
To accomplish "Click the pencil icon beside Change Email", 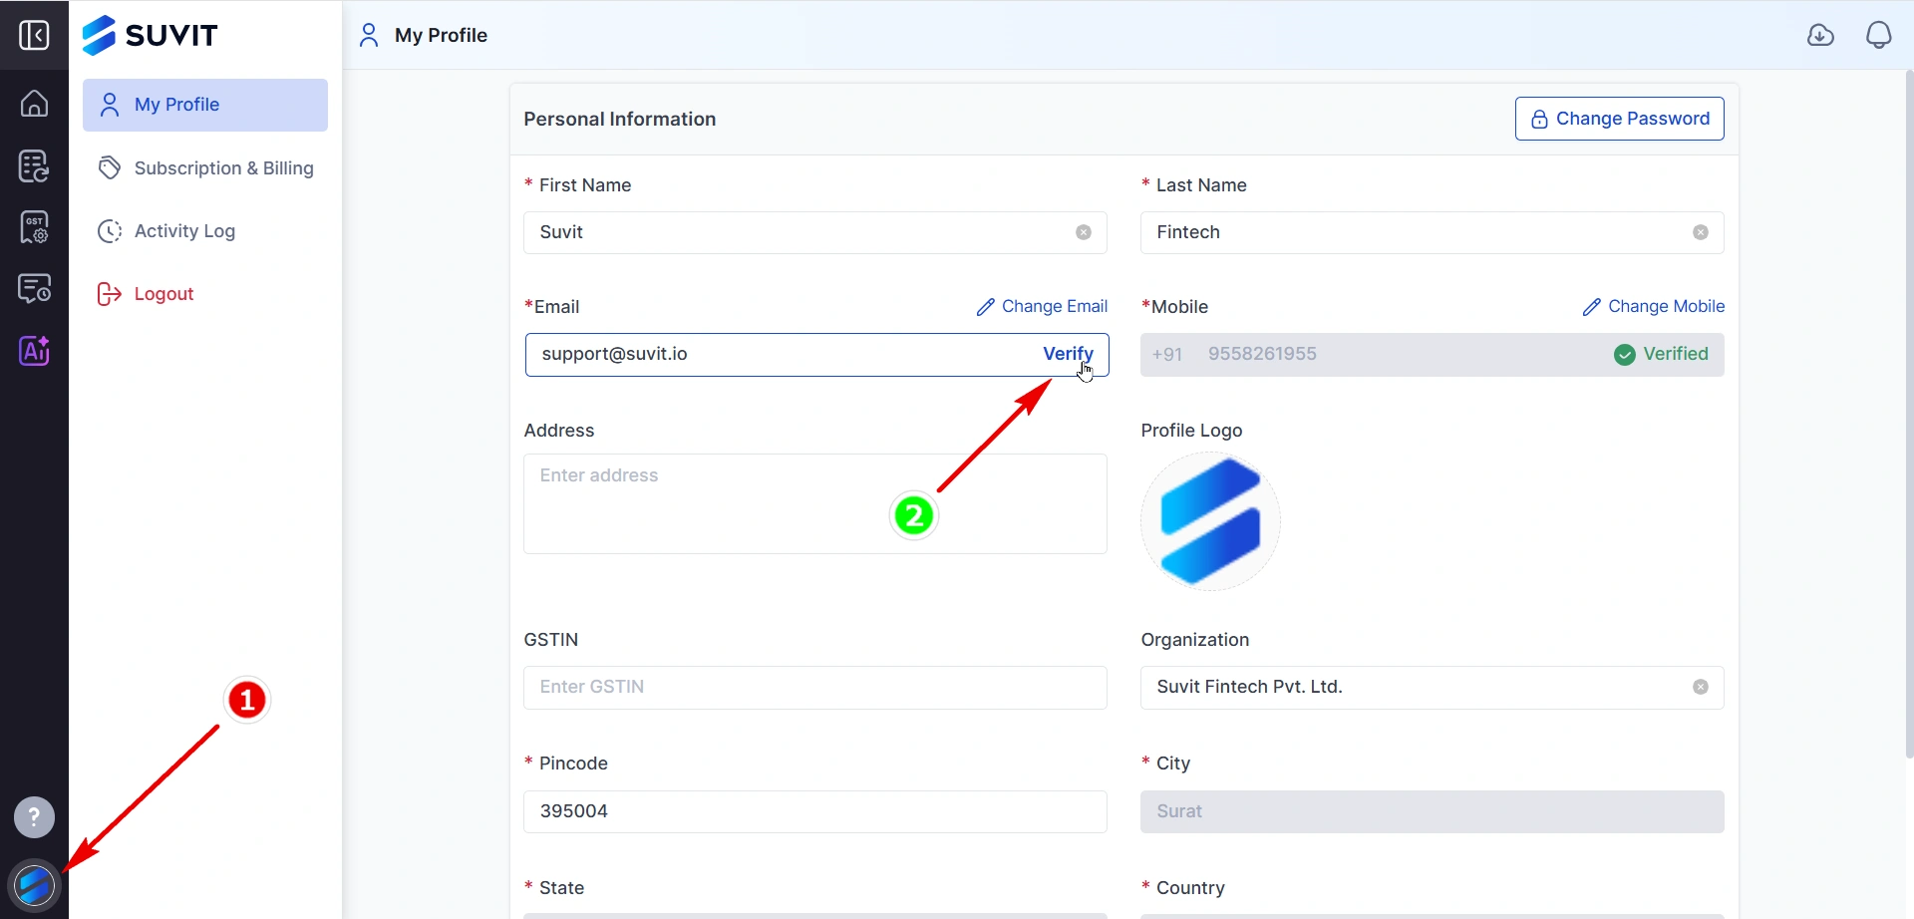I will (x=985, y=307).
